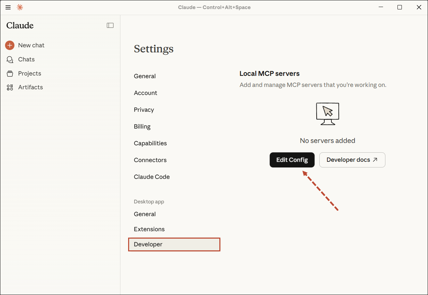The width and height of the screenshot is (428, 295).
Task: Open Desktop app General settings
Action: tap(145, 214)
